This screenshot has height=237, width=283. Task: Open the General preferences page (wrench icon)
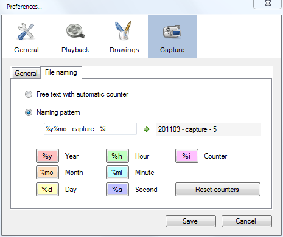pyautogui.click(x=26, y=37)
